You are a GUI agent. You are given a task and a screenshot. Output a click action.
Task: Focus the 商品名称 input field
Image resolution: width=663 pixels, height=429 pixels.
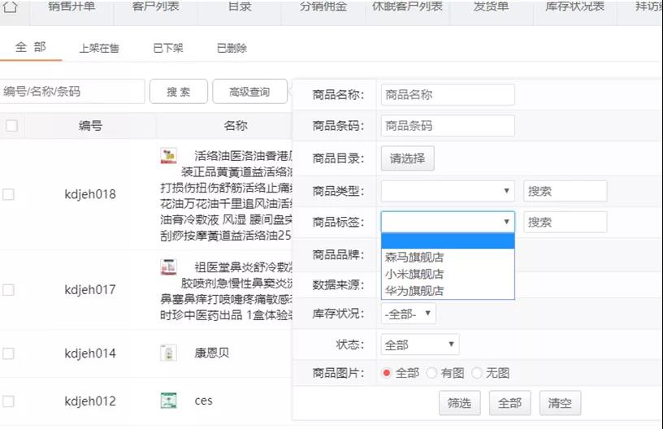click(448, 95)
